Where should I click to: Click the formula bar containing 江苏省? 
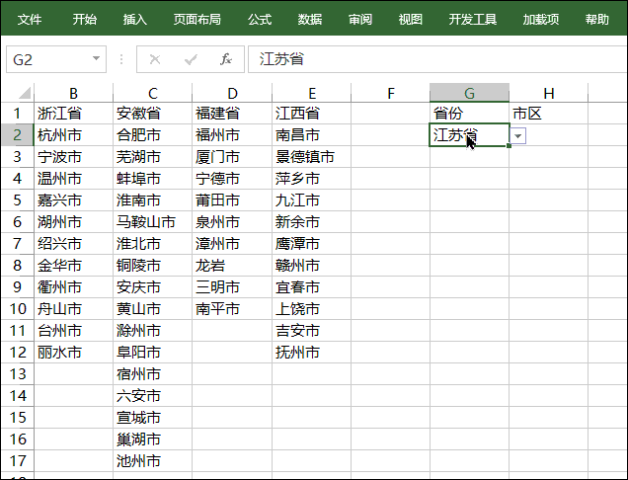click(437, 59)
